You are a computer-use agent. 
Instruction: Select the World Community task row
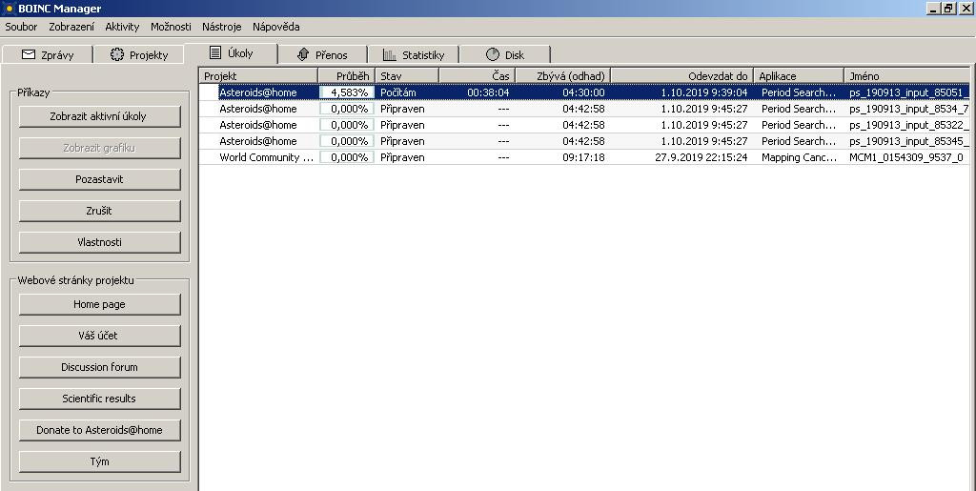(584, 157)
